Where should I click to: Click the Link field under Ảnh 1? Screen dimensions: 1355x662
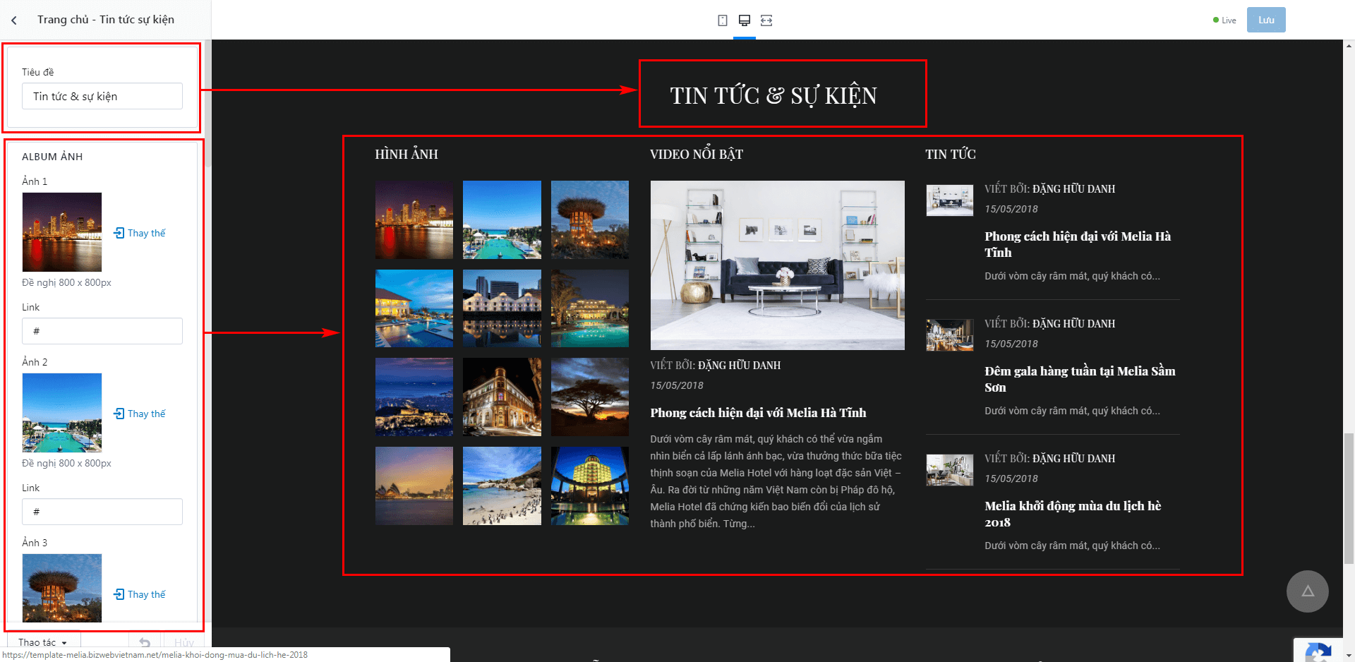point(102,331)
